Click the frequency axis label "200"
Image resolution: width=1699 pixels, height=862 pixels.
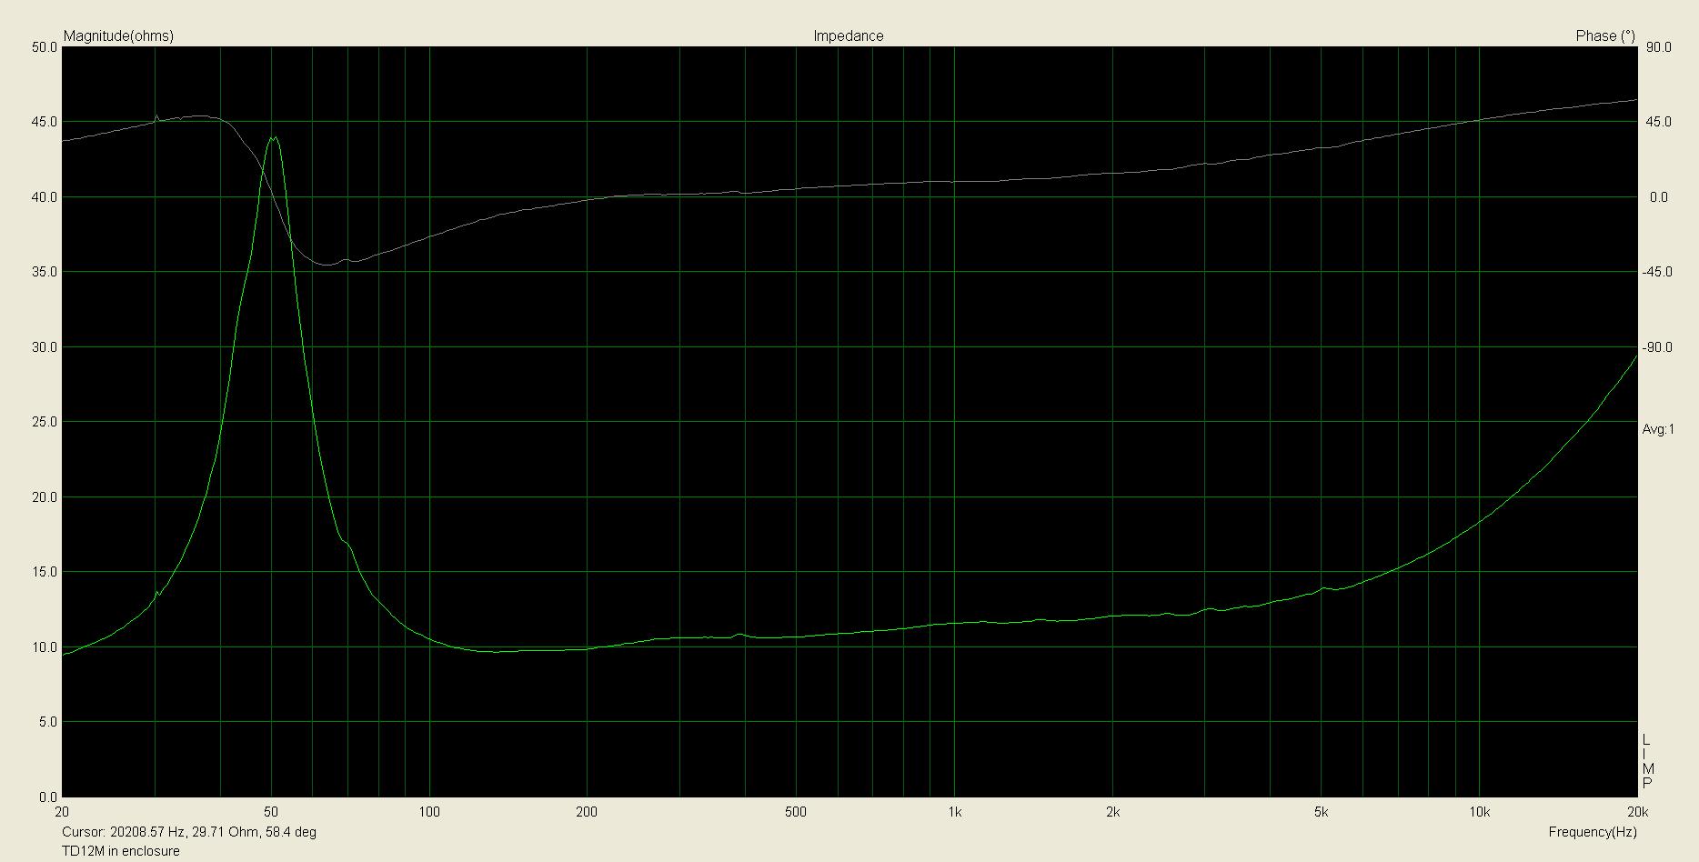(587, 811)
